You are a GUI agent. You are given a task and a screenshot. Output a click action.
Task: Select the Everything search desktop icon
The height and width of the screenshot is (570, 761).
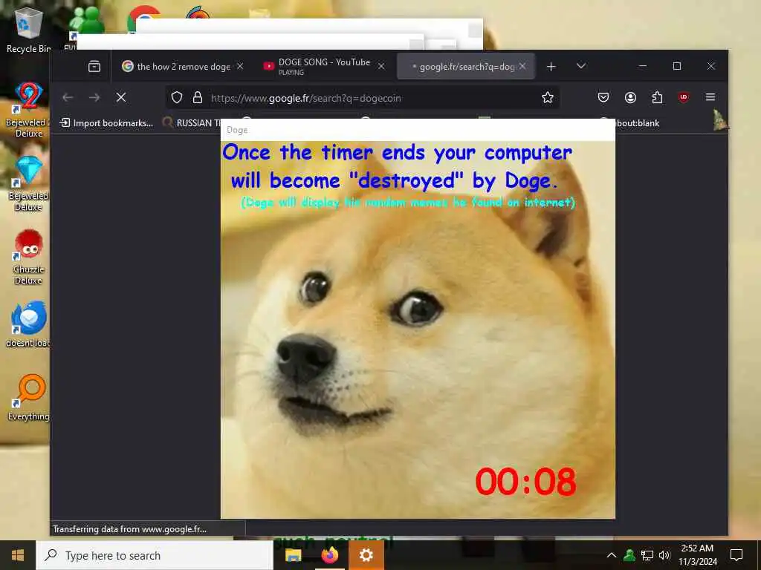pos(28,398)
